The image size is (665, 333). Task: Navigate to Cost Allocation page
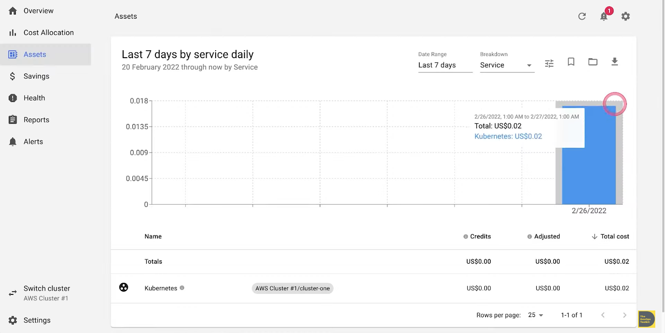48,32
